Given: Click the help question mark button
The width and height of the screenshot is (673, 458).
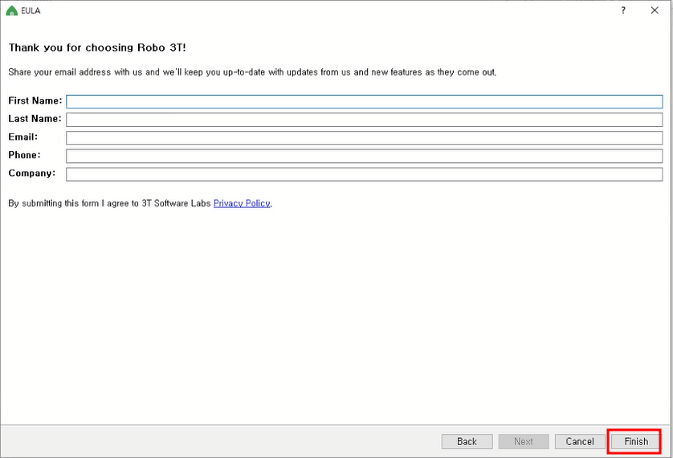Looking at the screenshot, I should pos(623,10).
